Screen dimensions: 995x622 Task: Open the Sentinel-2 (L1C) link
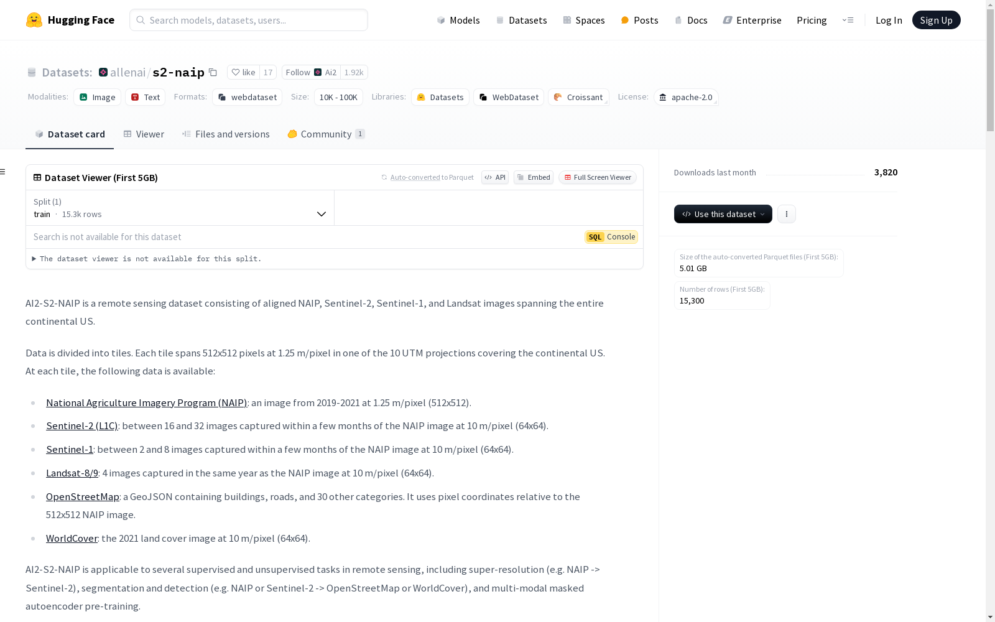[x=82, y=425]
